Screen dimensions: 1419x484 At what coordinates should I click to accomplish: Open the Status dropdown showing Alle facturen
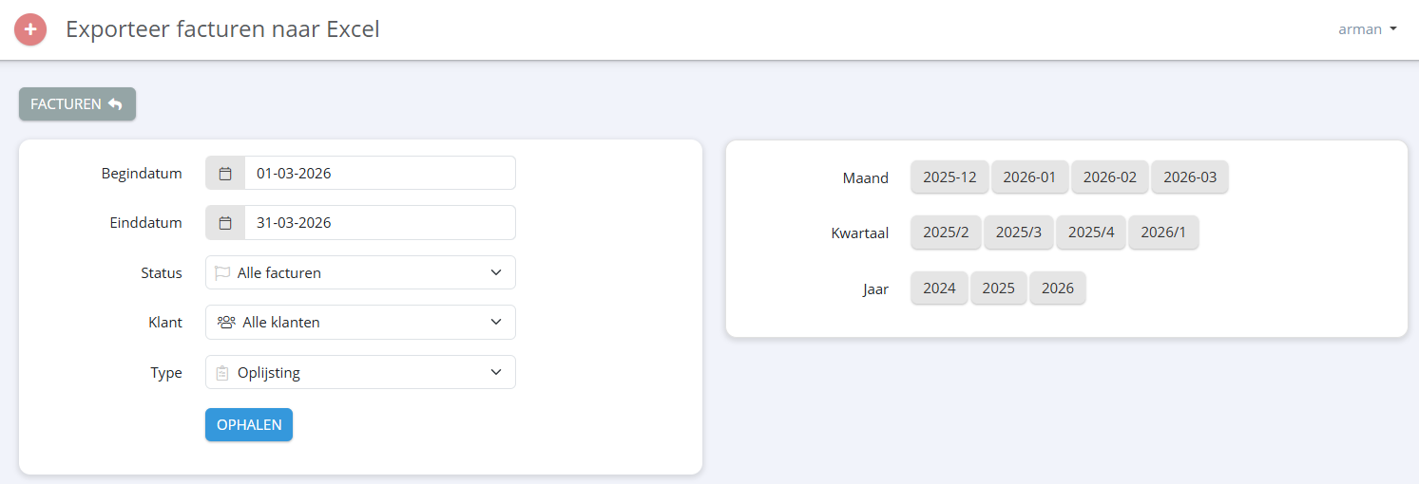(x=360, y=272)
